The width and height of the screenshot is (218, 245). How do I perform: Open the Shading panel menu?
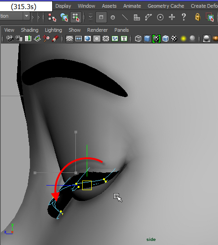tap(30, 30)
